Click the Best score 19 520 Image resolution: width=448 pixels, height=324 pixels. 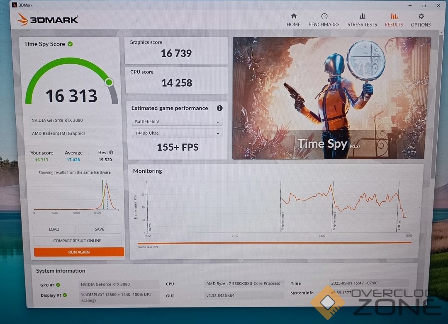tap(105, 160)
